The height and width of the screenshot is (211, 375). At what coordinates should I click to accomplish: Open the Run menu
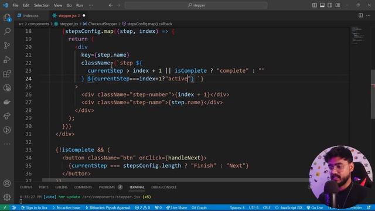tap(80, 5)
